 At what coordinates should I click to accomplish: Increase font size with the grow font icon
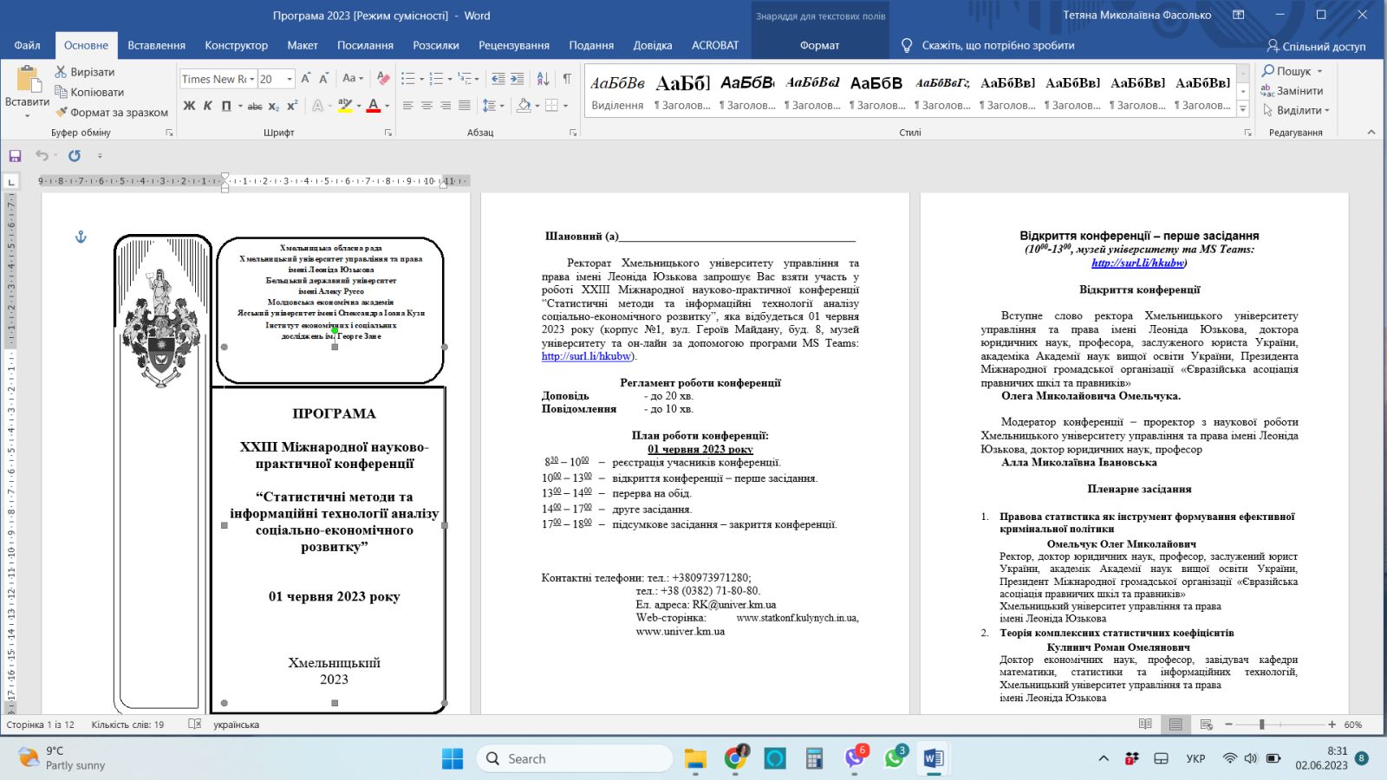coord(305,79)
